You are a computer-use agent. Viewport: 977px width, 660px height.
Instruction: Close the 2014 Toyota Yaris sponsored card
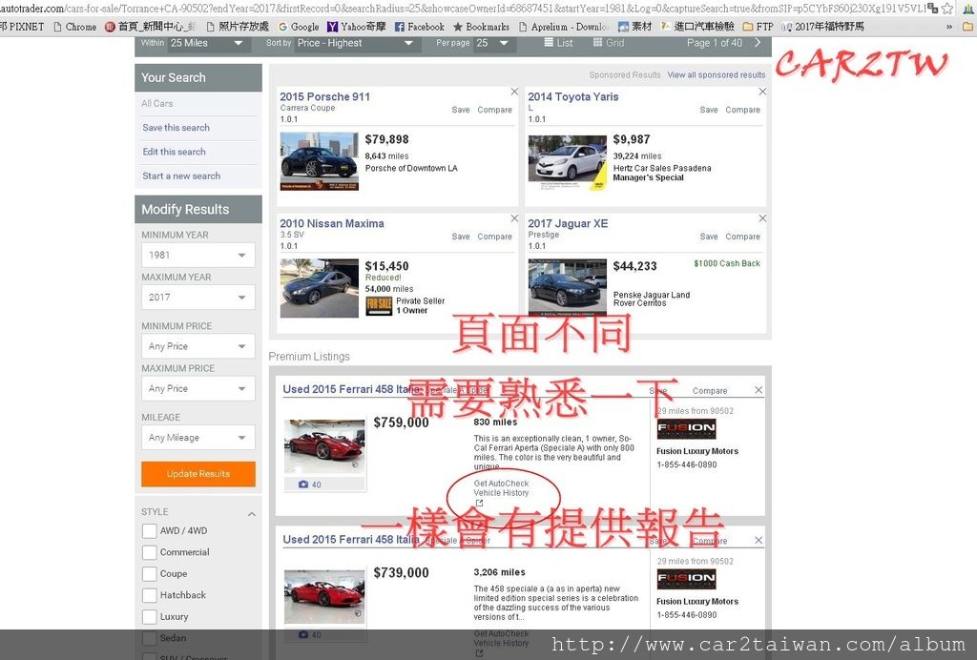coord(762,92)
